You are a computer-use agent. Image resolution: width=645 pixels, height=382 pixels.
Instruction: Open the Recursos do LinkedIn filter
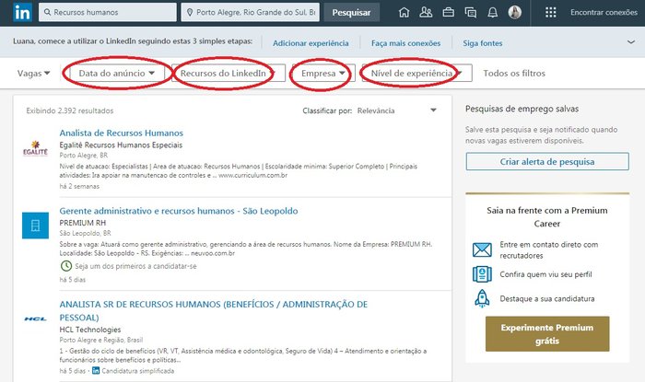229,73
